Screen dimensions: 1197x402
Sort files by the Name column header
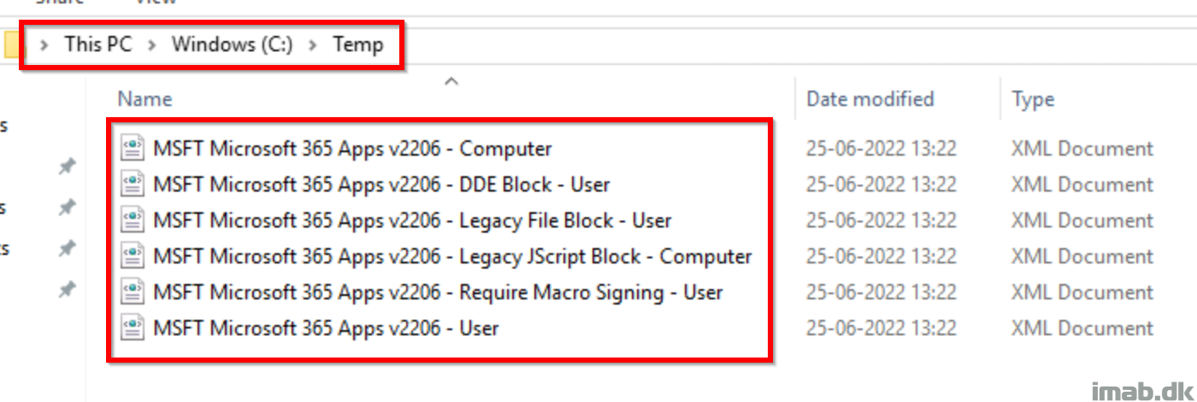tap(144, 99)
